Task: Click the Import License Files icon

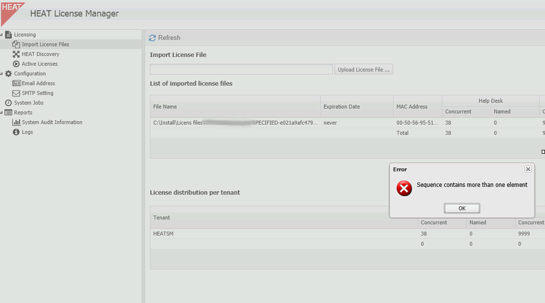Action: coord(16,45)
